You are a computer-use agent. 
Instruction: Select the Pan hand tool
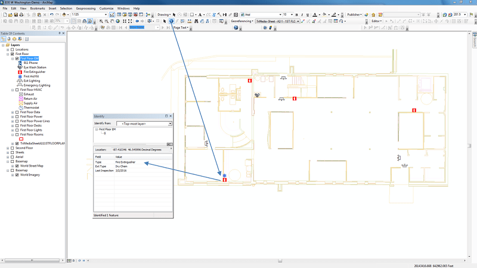[112, 21]
